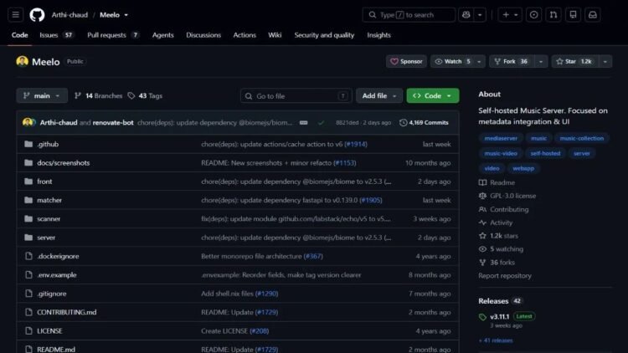Open the server folder
Image resolution: width=628 pixels, height=353 pixels.
46,238
